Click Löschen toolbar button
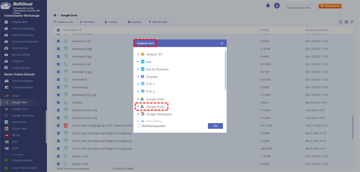Image resolution: width=360 pixels, height=172 pixels. coord(111,22)
